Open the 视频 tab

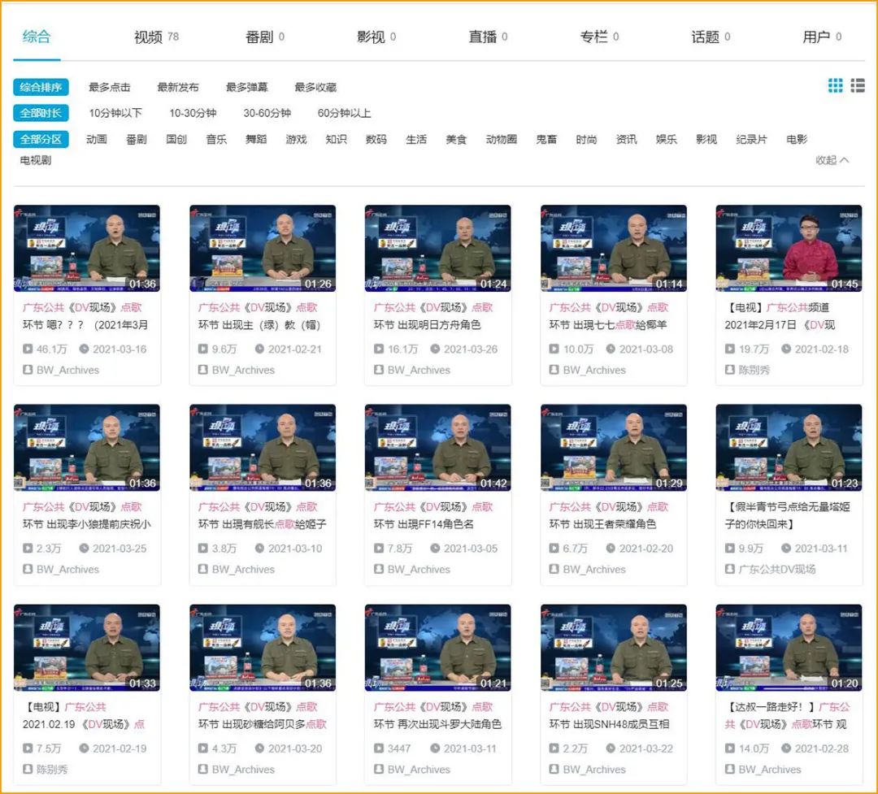tap(146, 37)
